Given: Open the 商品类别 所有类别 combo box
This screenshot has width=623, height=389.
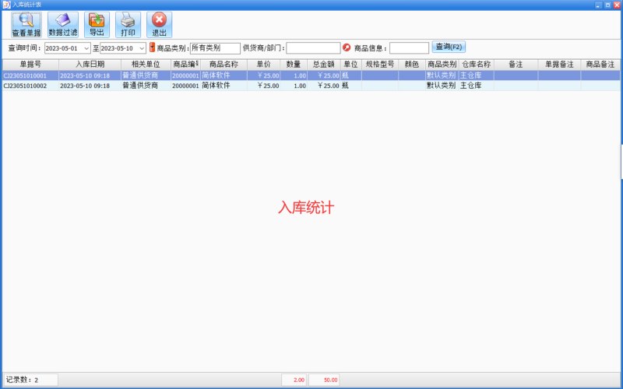Looking at the screenshot, I should 215,48.
